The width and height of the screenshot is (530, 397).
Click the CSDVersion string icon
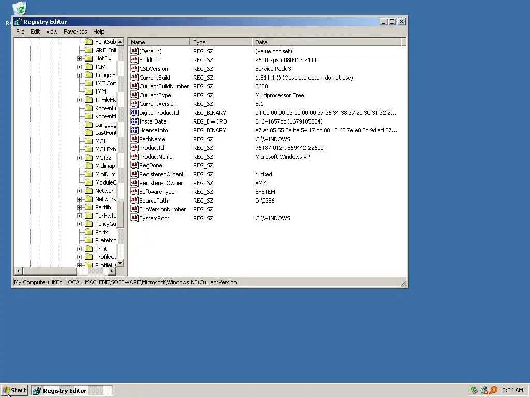pos(135,69)
